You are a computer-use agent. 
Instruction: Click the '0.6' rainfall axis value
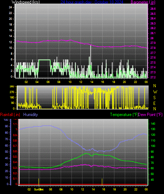coord(15,152)
